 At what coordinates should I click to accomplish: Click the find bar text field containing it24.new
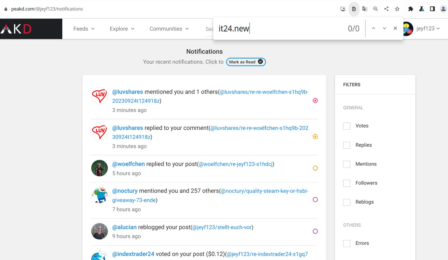click(x=280, y=28)
